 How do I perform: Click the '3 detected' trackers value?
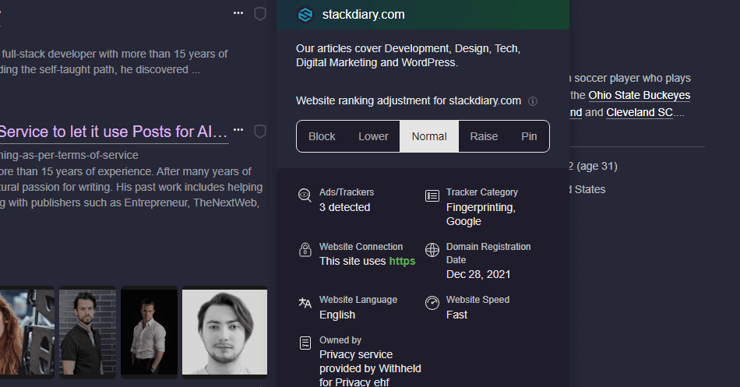tap(344, 207)
